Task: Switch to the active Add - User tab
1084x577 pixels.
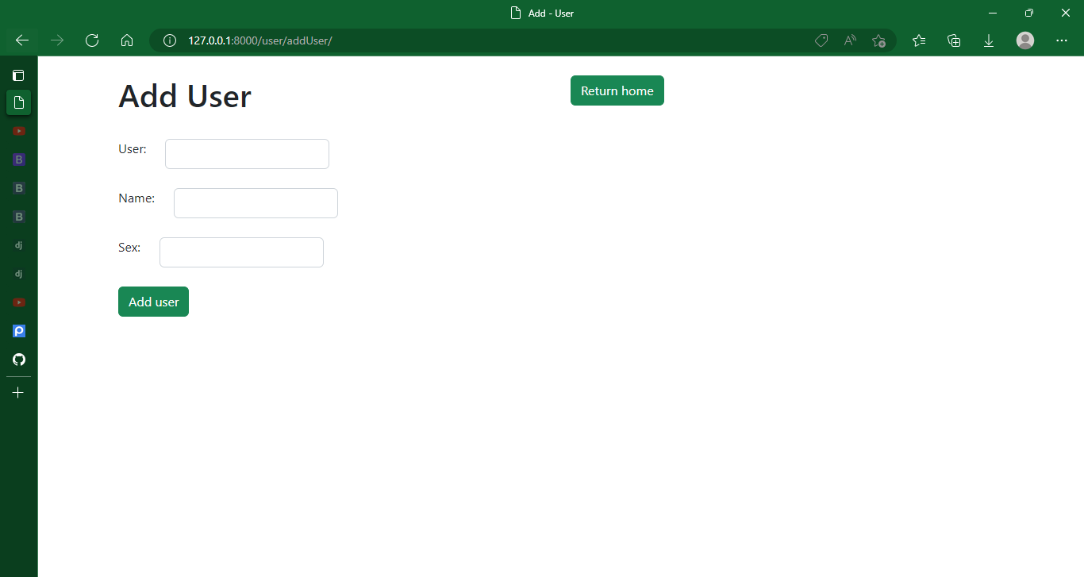Action: click(18, 102)
